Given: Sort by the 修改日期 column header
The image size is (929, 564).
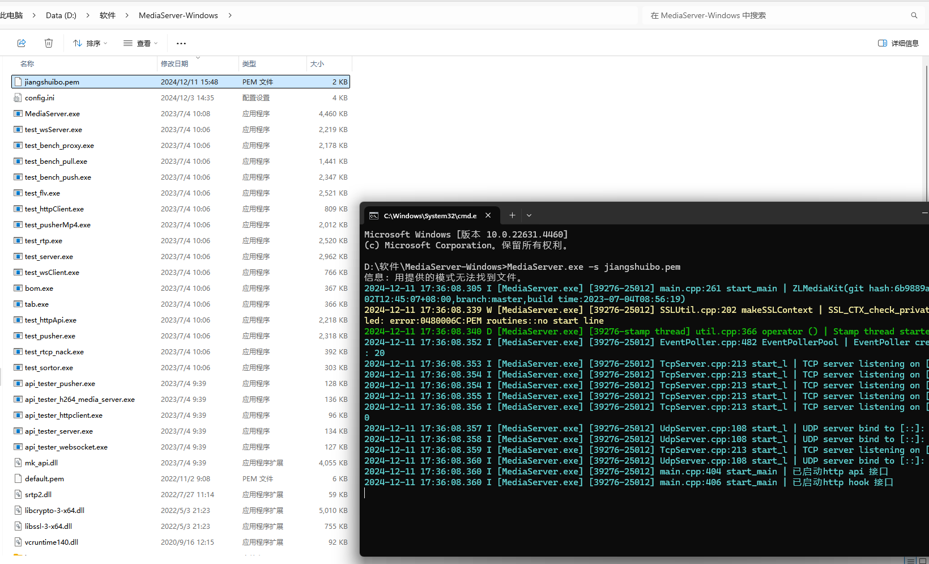Looking at the screenshot, I should point(174,64).
